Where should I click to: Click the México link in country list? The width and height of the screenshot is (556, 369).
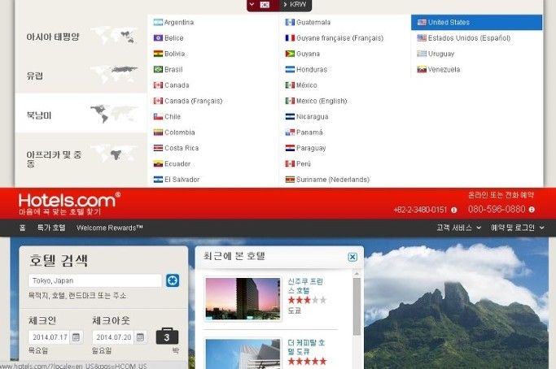(307, 85)
